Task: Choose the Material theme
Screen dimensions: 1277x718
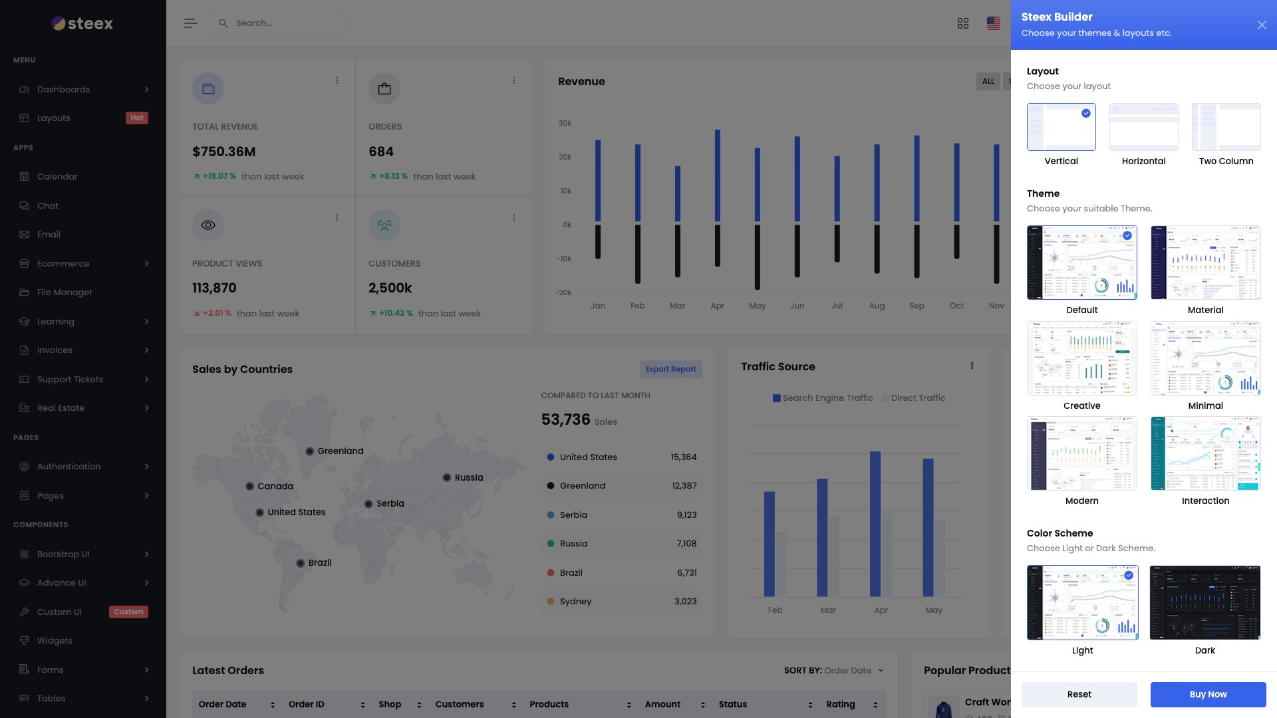Action: 1205,262
